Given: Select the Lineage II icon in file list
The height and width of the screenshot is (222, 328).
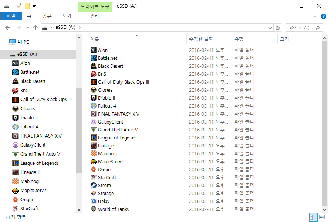Looking at the screenshot, I should (94, 145).
